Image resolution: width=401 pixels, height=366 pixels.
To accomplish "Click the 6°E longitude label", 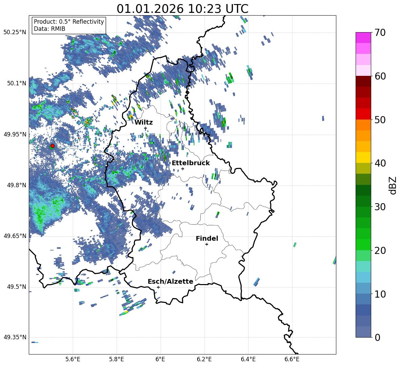I will click(x=160, y=359).
